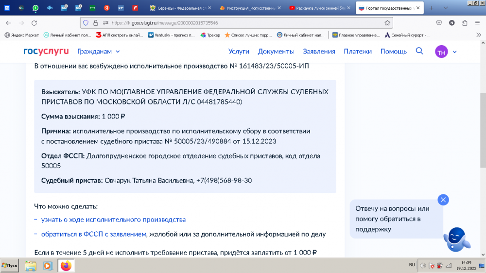Viewport: 486px width, 273px height.
Task: Open the Firefox hamburger menu
Action: point(478,23)
